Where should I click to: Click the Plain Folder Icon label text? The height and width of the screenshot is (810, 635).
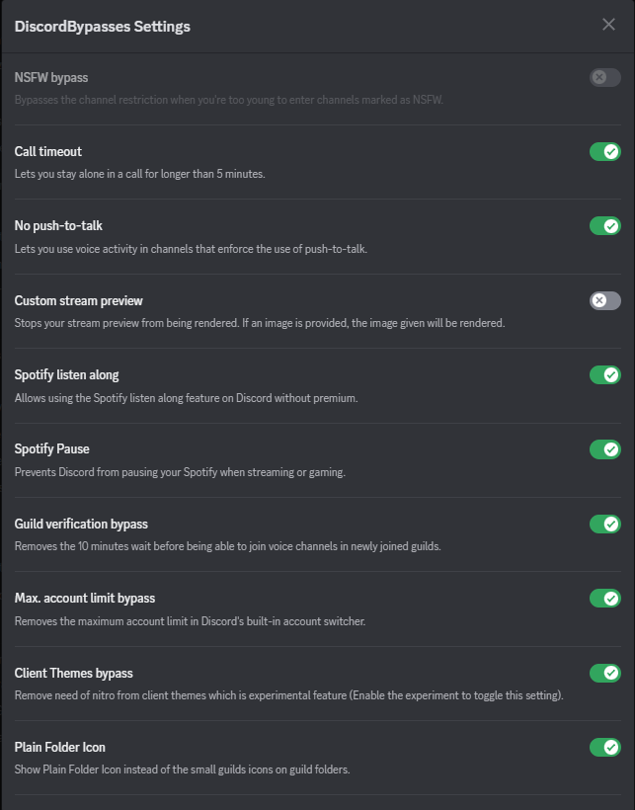60,747
